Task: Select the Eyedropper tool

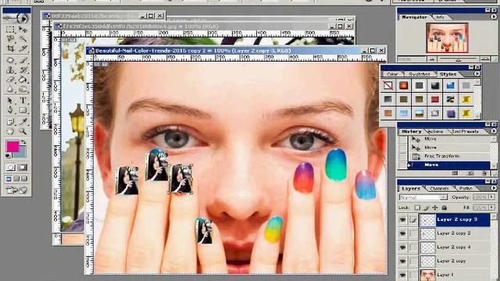Action: click(23, 122)
